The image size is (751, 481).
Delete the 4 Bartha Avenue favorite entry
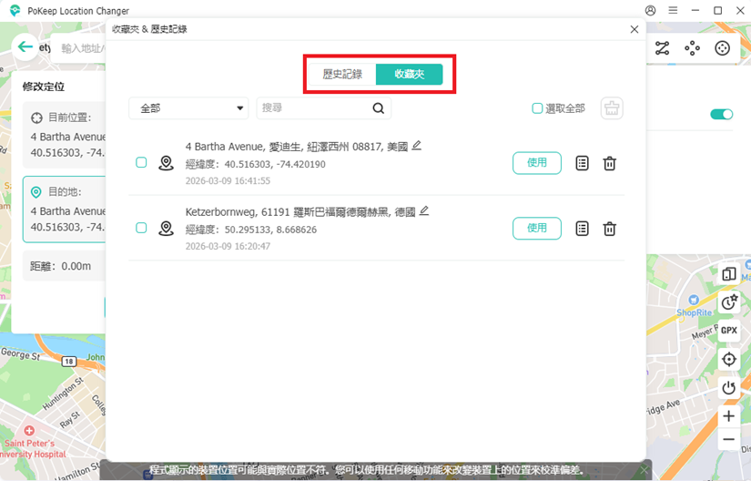coord(610,163)
